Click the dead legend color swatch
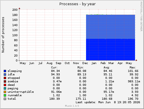 click(x=5, y=85)
